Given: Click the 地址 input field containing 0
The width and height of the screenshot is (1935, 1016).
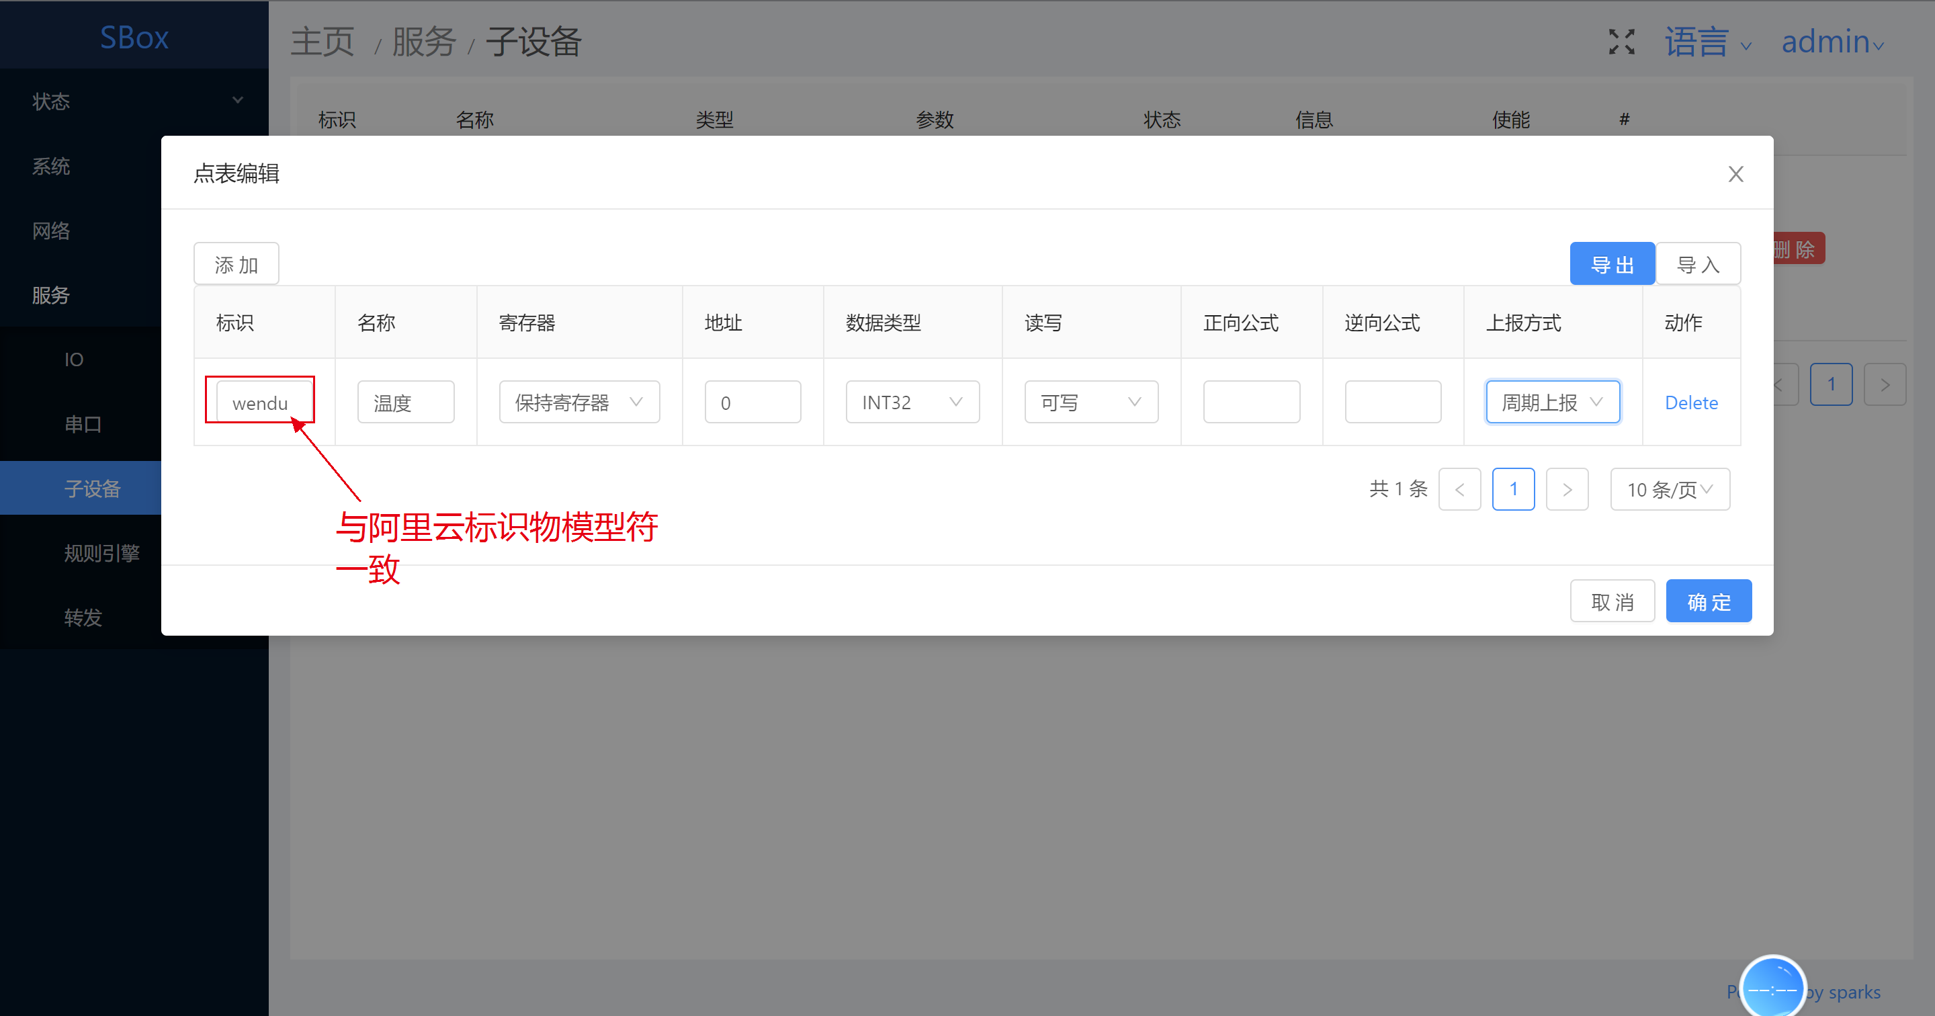Looking at the screenshot, I should [x=752, y=403].
